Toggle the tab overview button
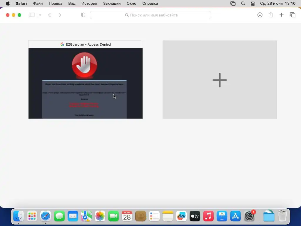The image size is (301, 226). point(292,15)
